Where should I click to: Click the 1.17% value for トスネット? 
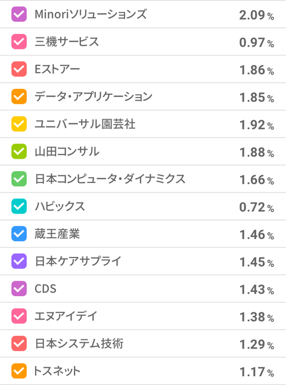pos(257,372)
